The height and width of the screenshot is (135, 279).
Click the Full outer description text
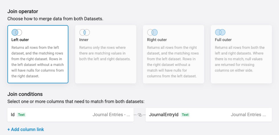pyautogui.click(x=240, y=59)
